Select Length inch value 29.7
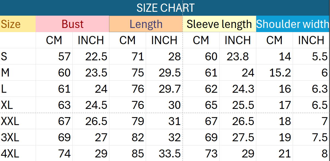Image resolution: width=330 pixels, height=161 pixels. (x=169, y=89)
